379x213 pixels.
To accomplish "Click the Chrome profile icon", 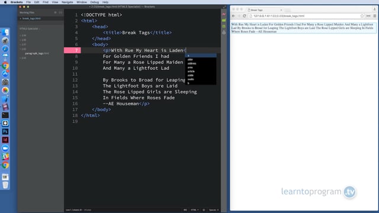I will pos(374,9).
